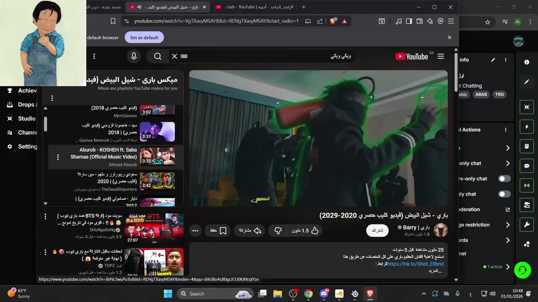
Task: Like the video with 1.5 million likes
Action: (305, 230)
